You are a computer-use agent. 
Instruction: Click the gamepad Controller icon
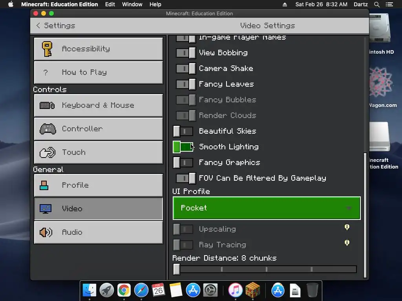point(48,129)
